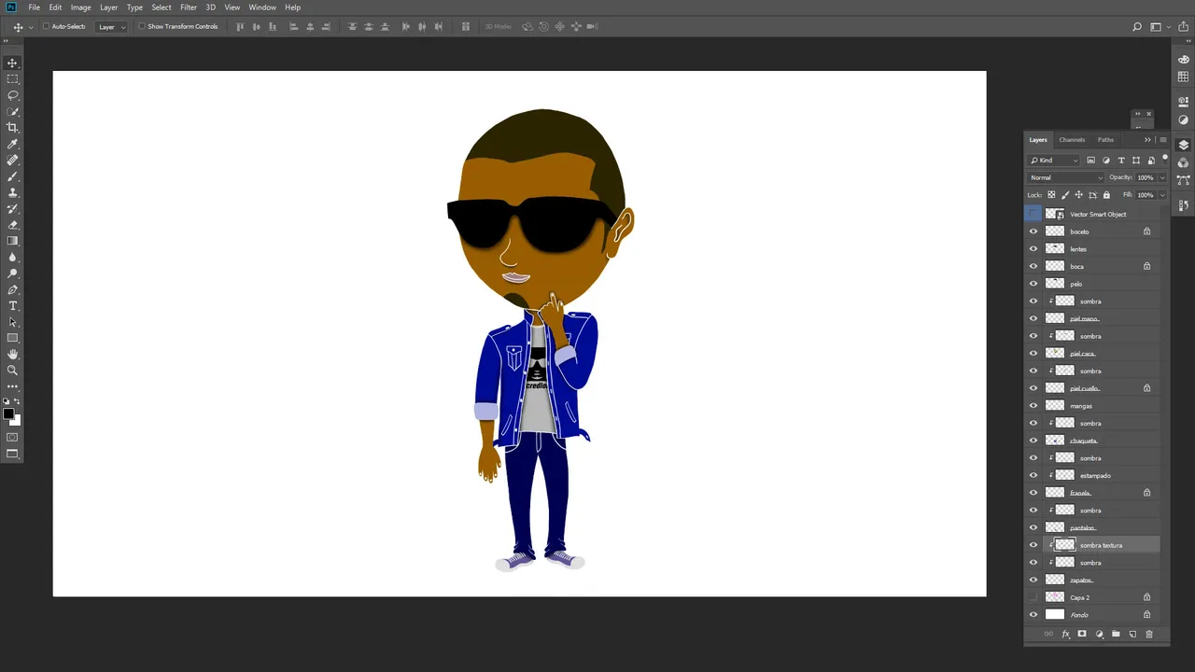
Task: Select the Brush tool
Action: [12, 176]
